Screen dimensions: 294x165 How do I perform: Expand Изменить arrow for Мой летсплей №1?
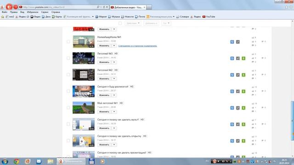click(x=114, y=111)
